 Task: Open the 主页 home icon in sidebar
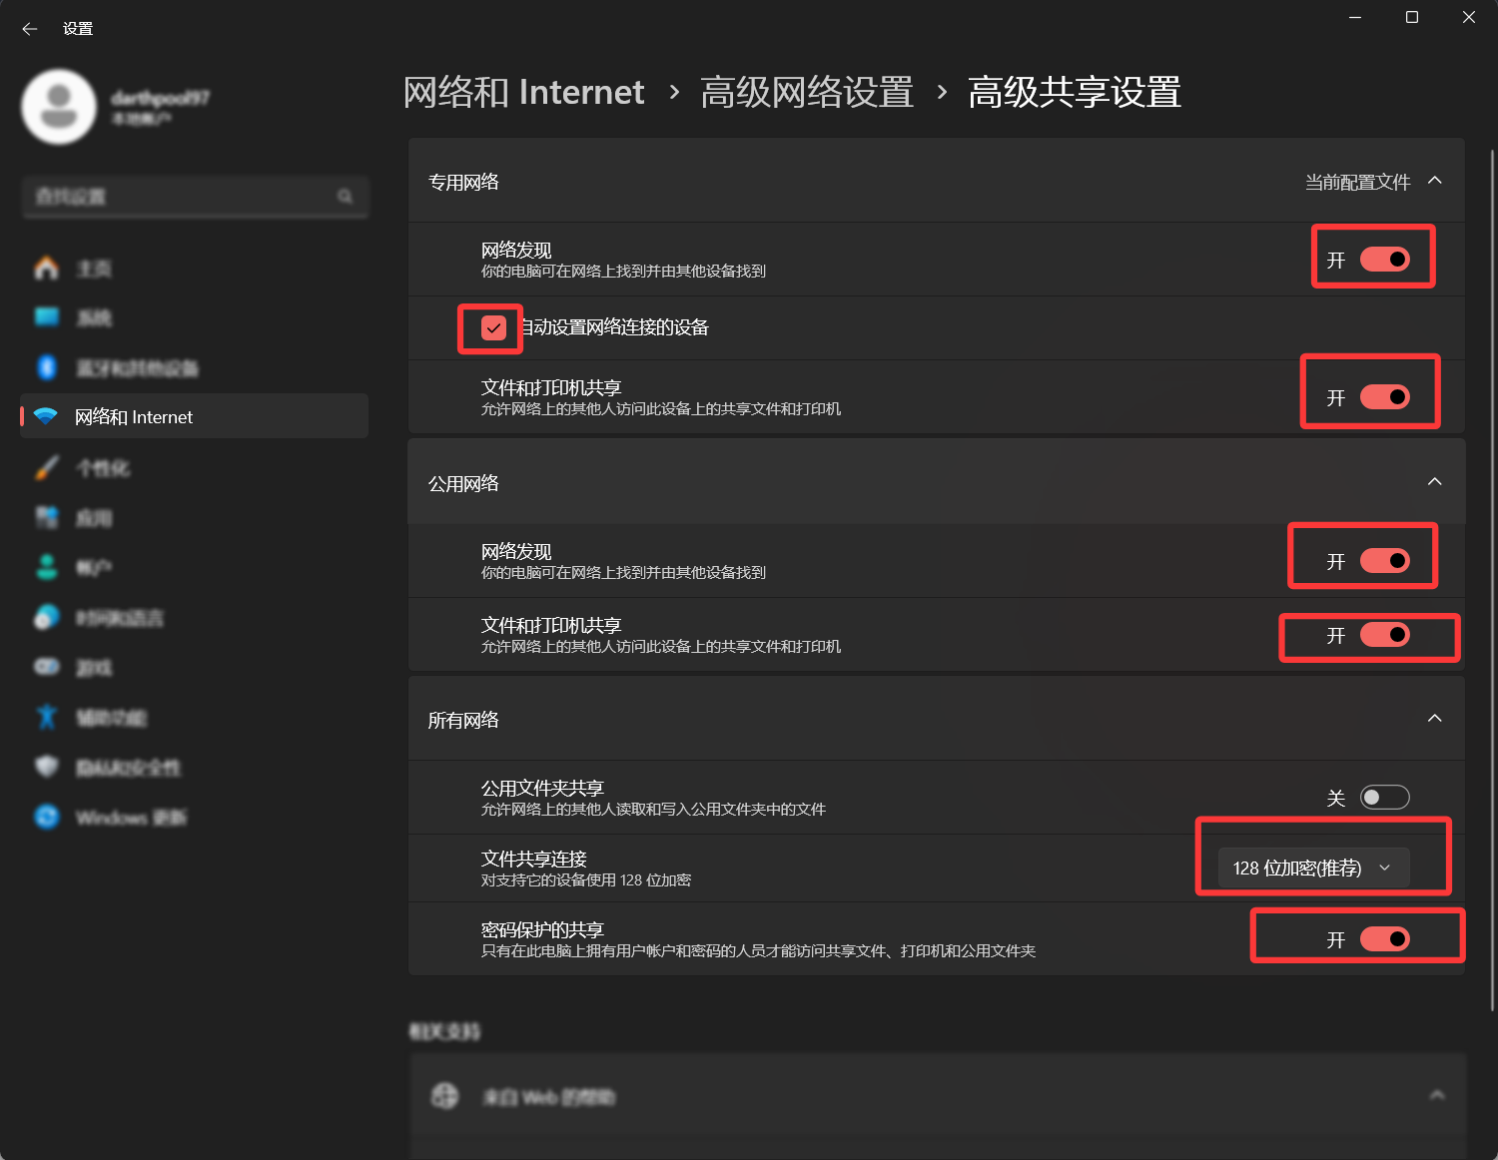(x=47, y=269)
